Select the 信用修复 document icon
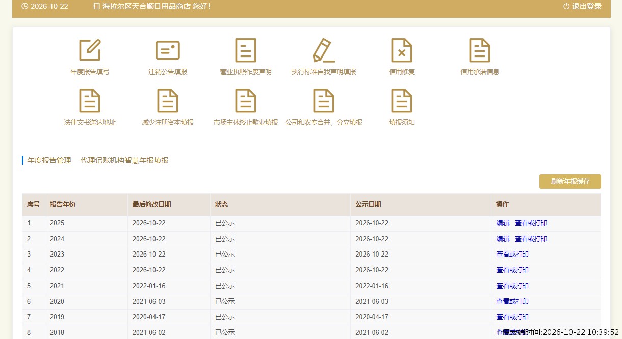 pyautogui.click(x=402, y=50)
